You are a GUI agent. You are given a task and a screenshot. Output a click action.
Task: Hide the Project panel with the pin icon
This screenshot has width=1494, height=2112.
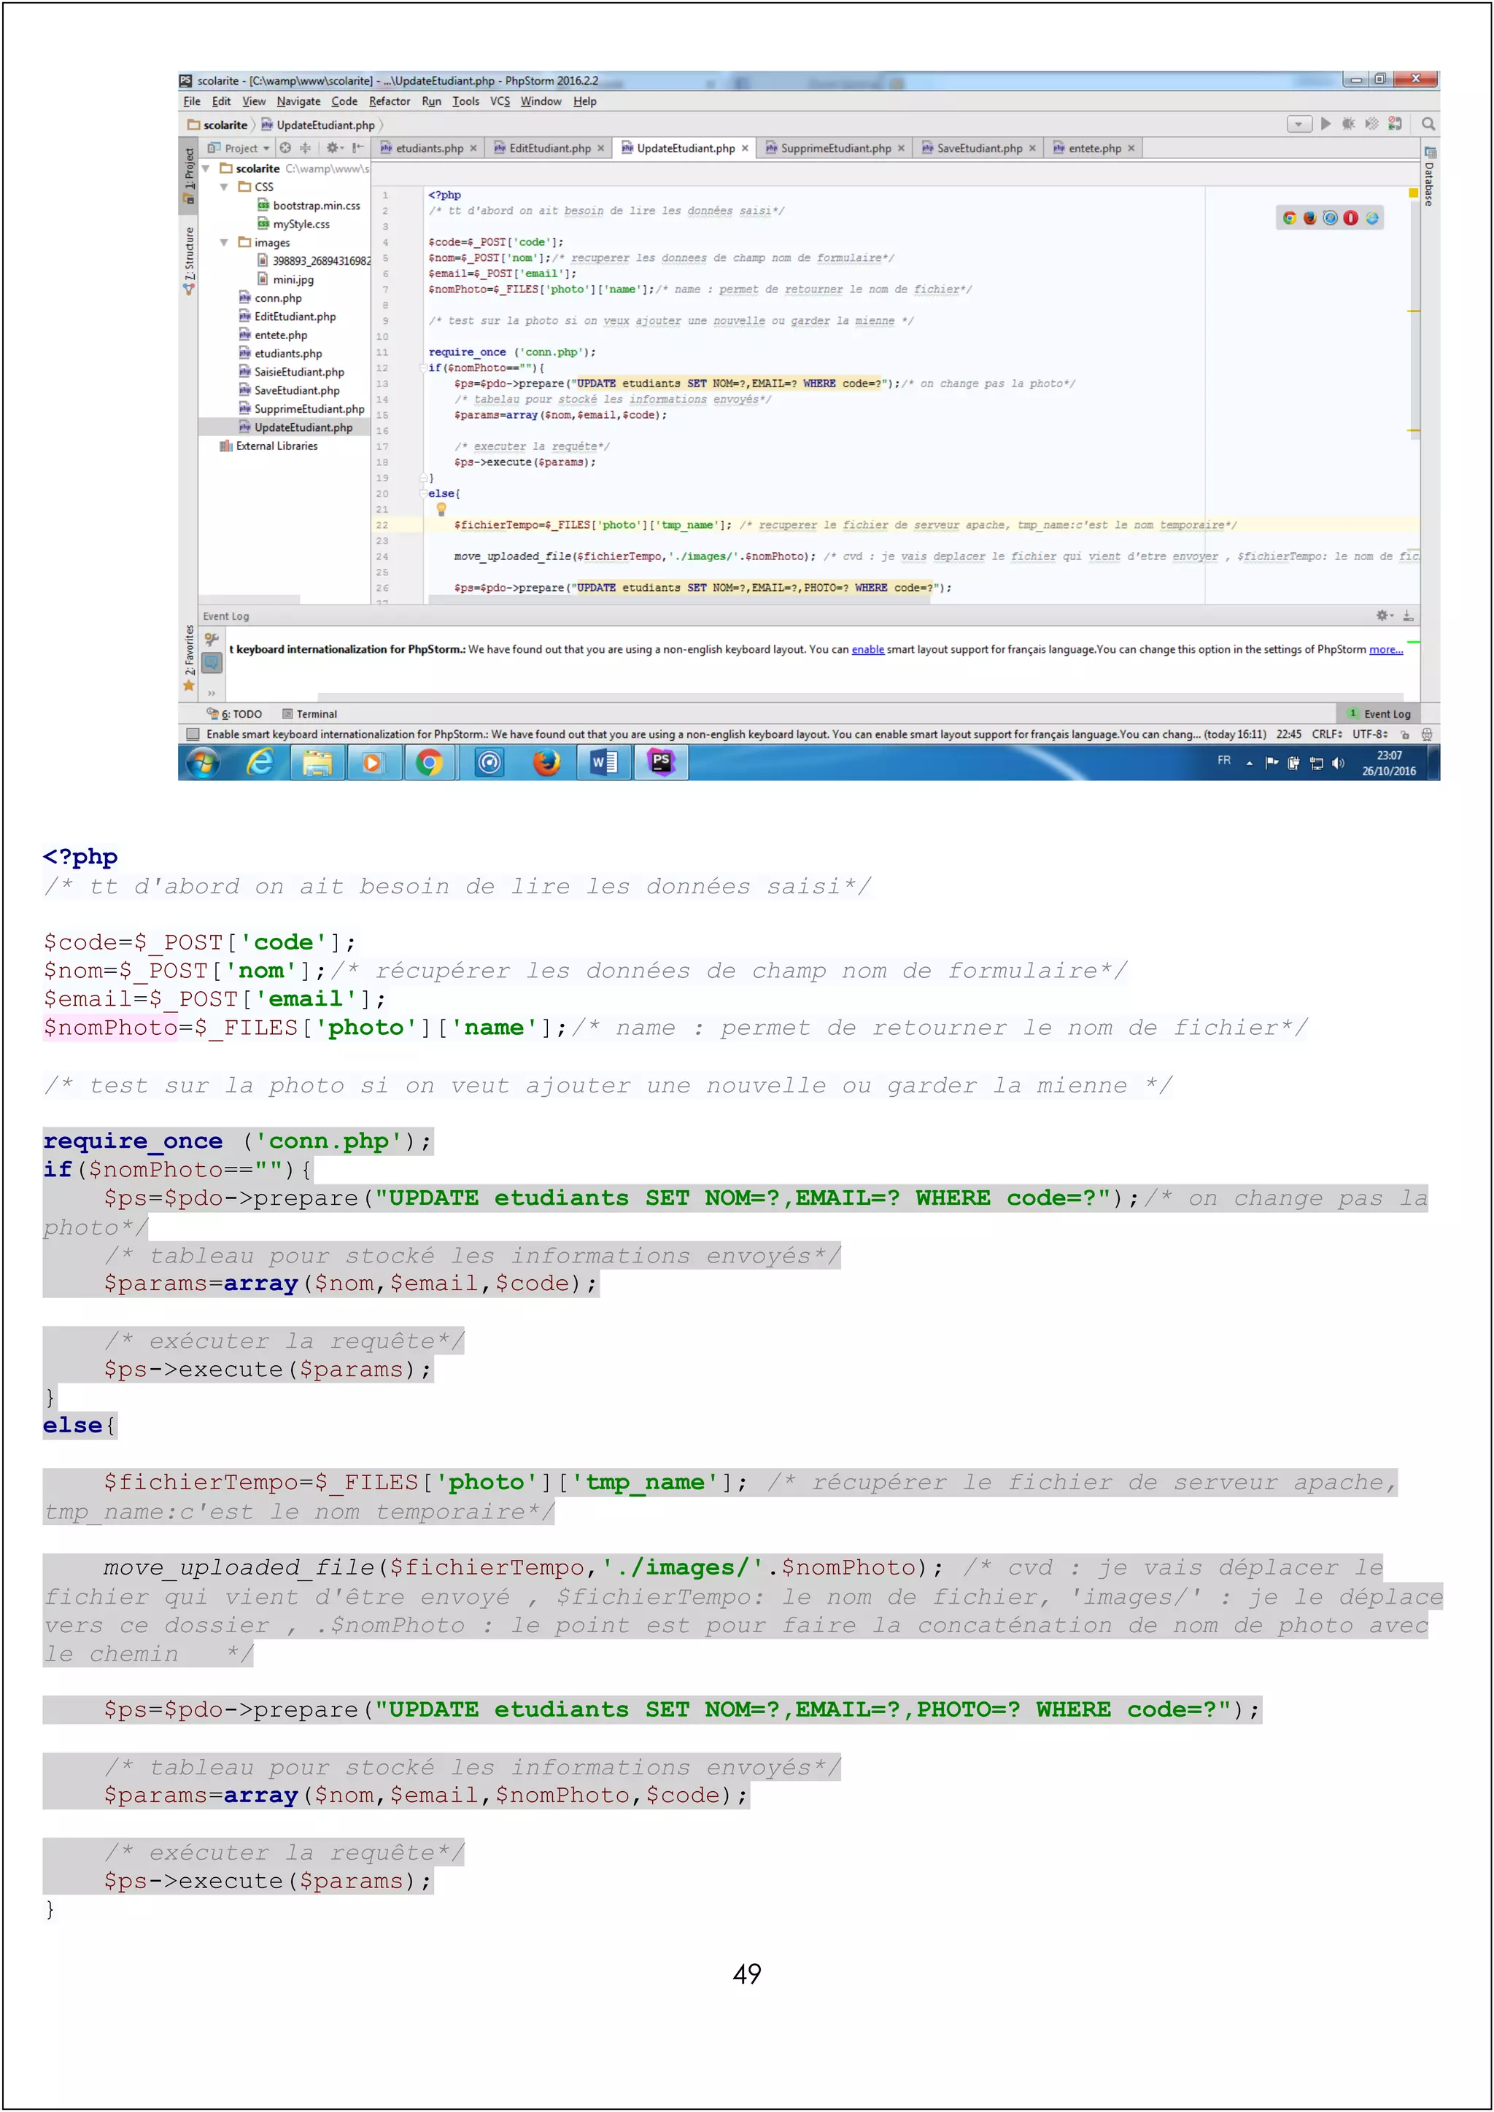click(357, 148)
